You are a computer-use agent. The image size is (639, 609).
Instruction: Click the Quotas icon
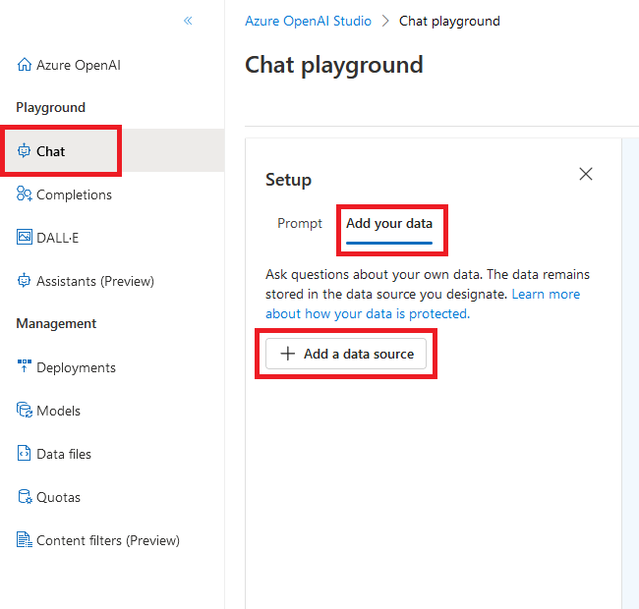pyautogui.click(x=25, y=497)
